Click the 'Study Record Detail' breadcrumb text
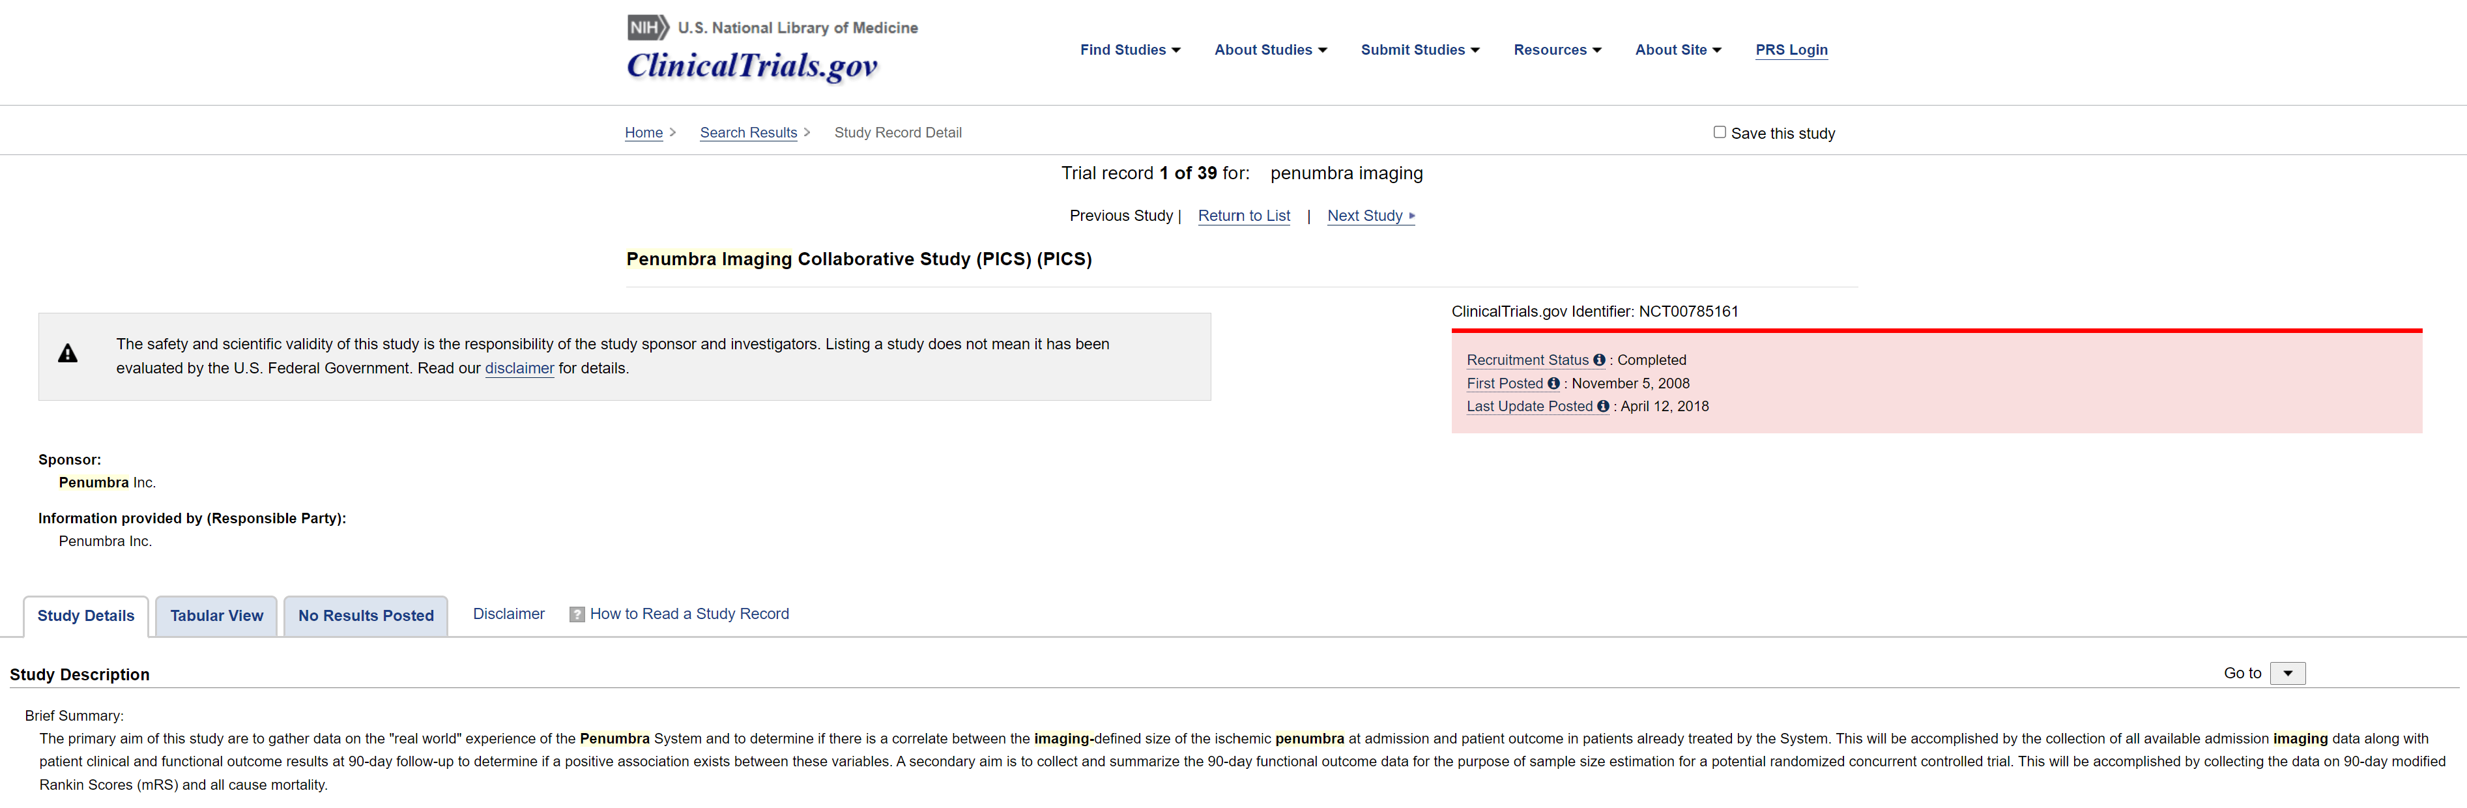This screenshot has height=808, width=2467. tap(897, 132)
